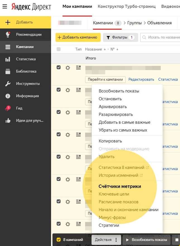This screenshot has height=246, width=180.
Task: Go to Статистика in the sidebar
Action: tap(26, 59)
